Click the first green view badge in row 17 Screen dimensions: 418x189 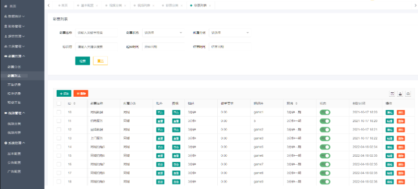pos(160,173)
